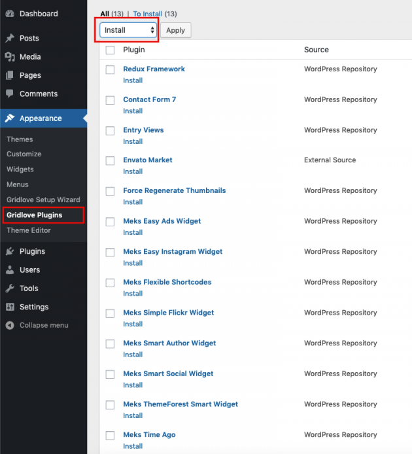Sort by the Plugin column header
Screen dimensions: 412x454
[134, 50]
